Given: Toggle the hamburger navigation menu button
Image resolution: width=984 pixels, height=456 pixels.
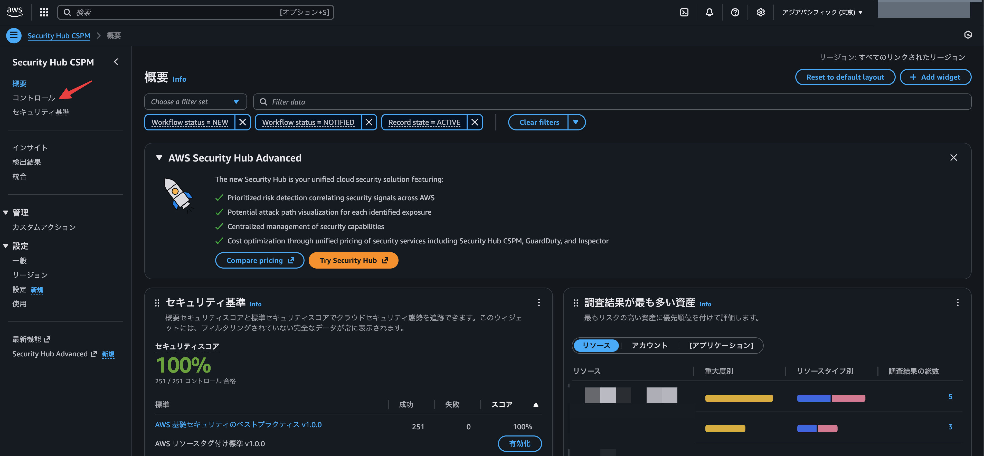Looking at the screenshot, I should (x=14, y=35).
